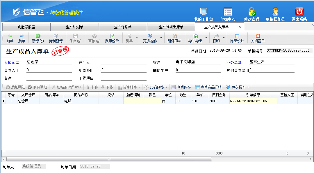Viewport: 314px width, 173px height.
Task: Click the 备注 input field
Action: pyautogui.click(x=49, y=78)
